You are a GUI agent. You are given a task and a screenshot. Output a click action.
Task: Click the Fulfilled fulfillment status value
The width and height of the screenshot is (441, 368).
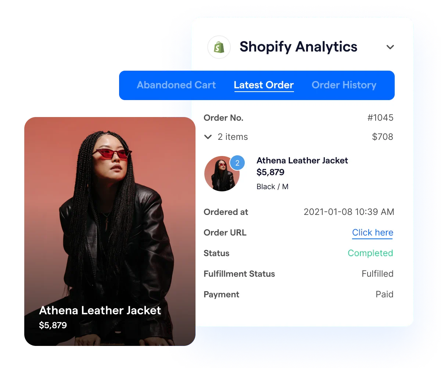[x=377, y=274]
